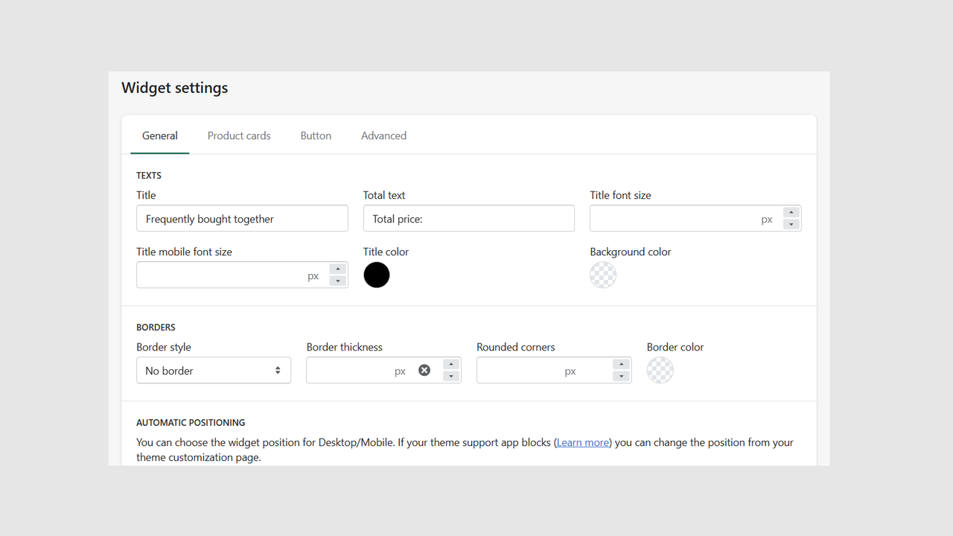953x536 pixels.
Task: Increase Border thickness with up arrow
Action: coord(451,365)
